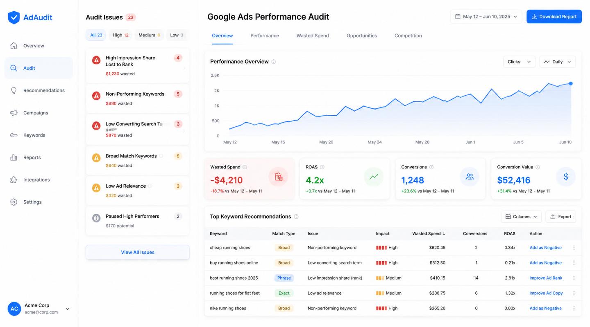Viewport: 590px width, 327px height.
Task: Click info icon next to ROAS label
Action: click(x=322, y=167)
